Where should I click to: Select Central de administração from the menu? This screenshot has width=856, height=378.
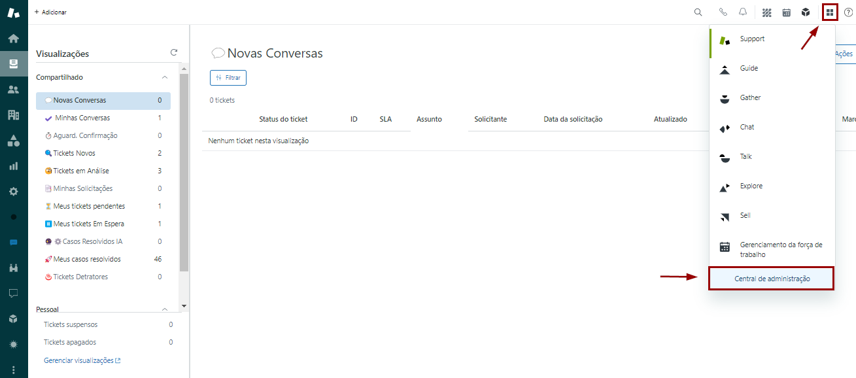(772, 279)
